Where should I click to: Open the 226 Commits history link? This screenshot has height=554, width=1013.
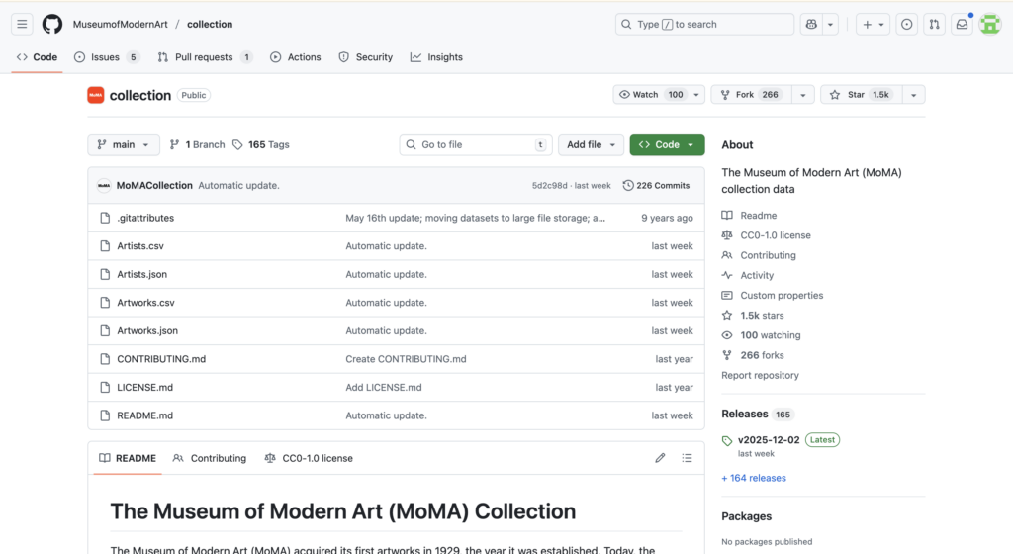click(x=656, y=185)
